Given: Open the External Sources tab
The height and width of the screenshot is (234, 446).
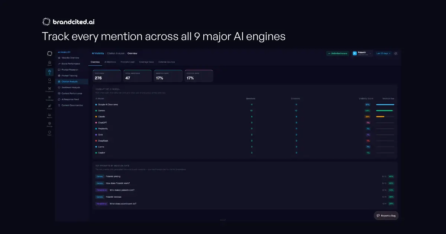Looking at the screenshot, I should point(167,62).
